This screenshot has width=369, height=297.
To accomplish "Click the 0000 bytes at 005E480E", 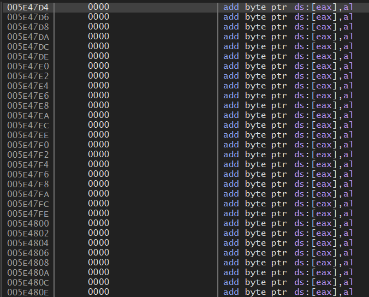I will [99, 292].
